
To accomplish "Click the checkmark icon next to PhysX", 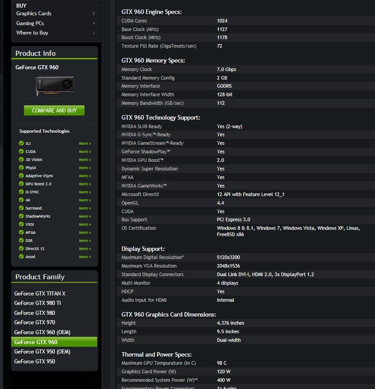I will click(x=21, y=168).
